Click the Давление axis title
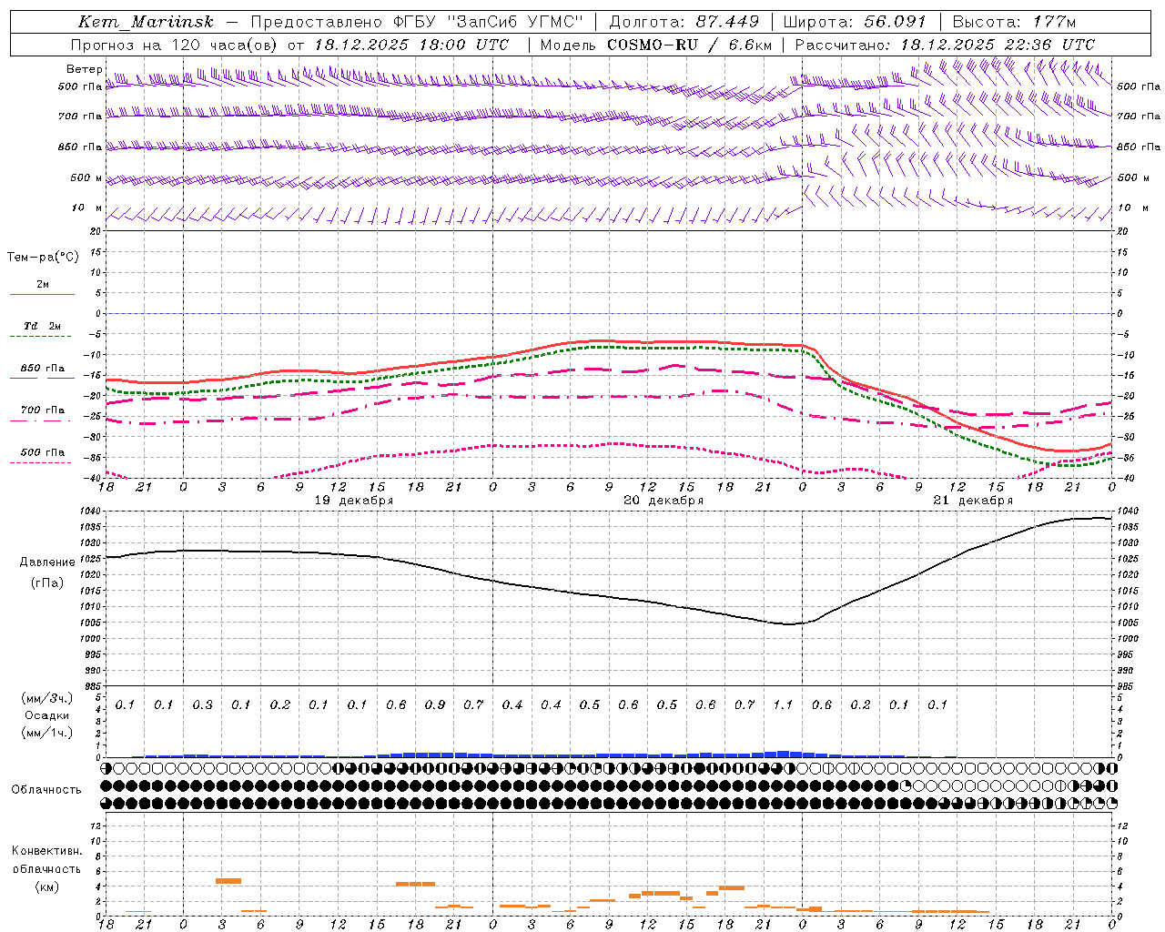This screenshot has height=932, width=1165. pyautogui.click(x=47, y=562)
